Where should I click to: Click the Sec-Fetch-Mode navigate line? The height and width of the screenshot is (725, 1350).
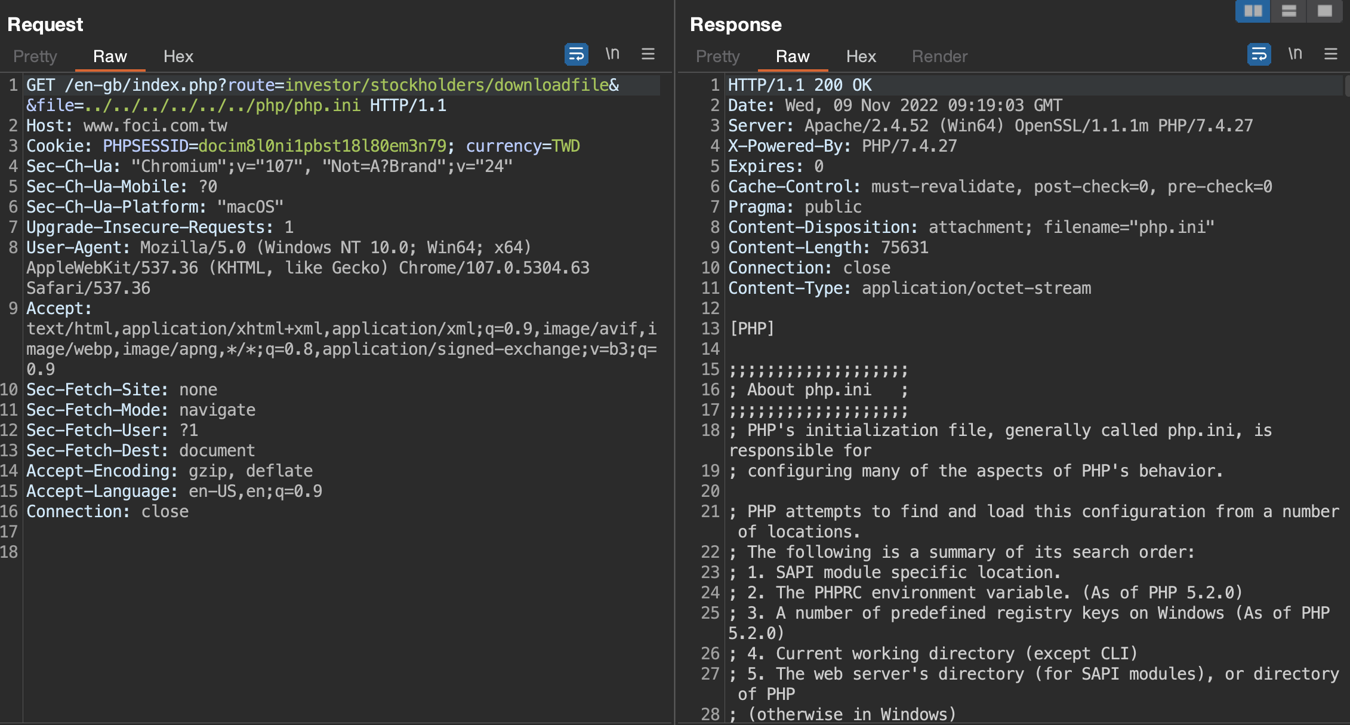coord(141,410)
